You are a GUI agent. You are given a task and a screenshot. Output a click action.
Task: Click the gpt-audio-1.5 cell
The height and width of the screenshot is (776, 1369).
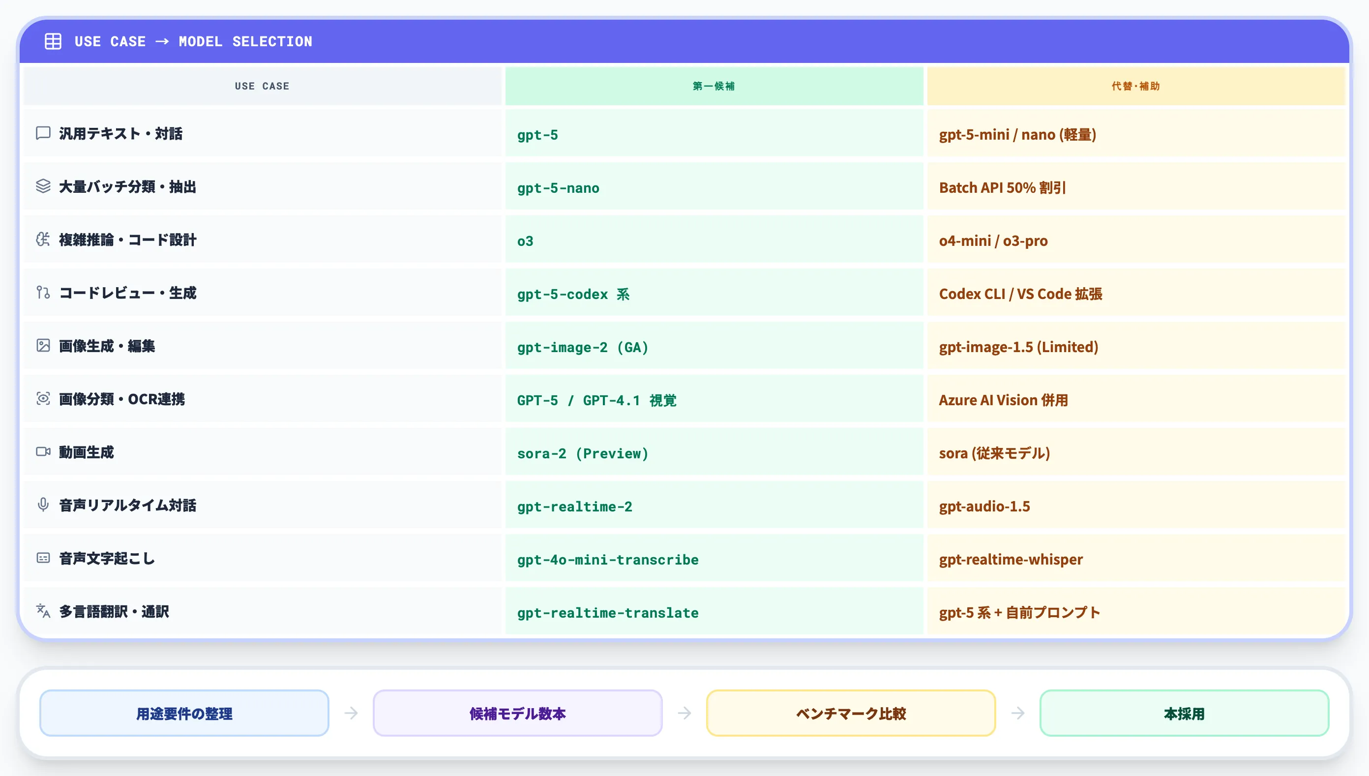1136,505
